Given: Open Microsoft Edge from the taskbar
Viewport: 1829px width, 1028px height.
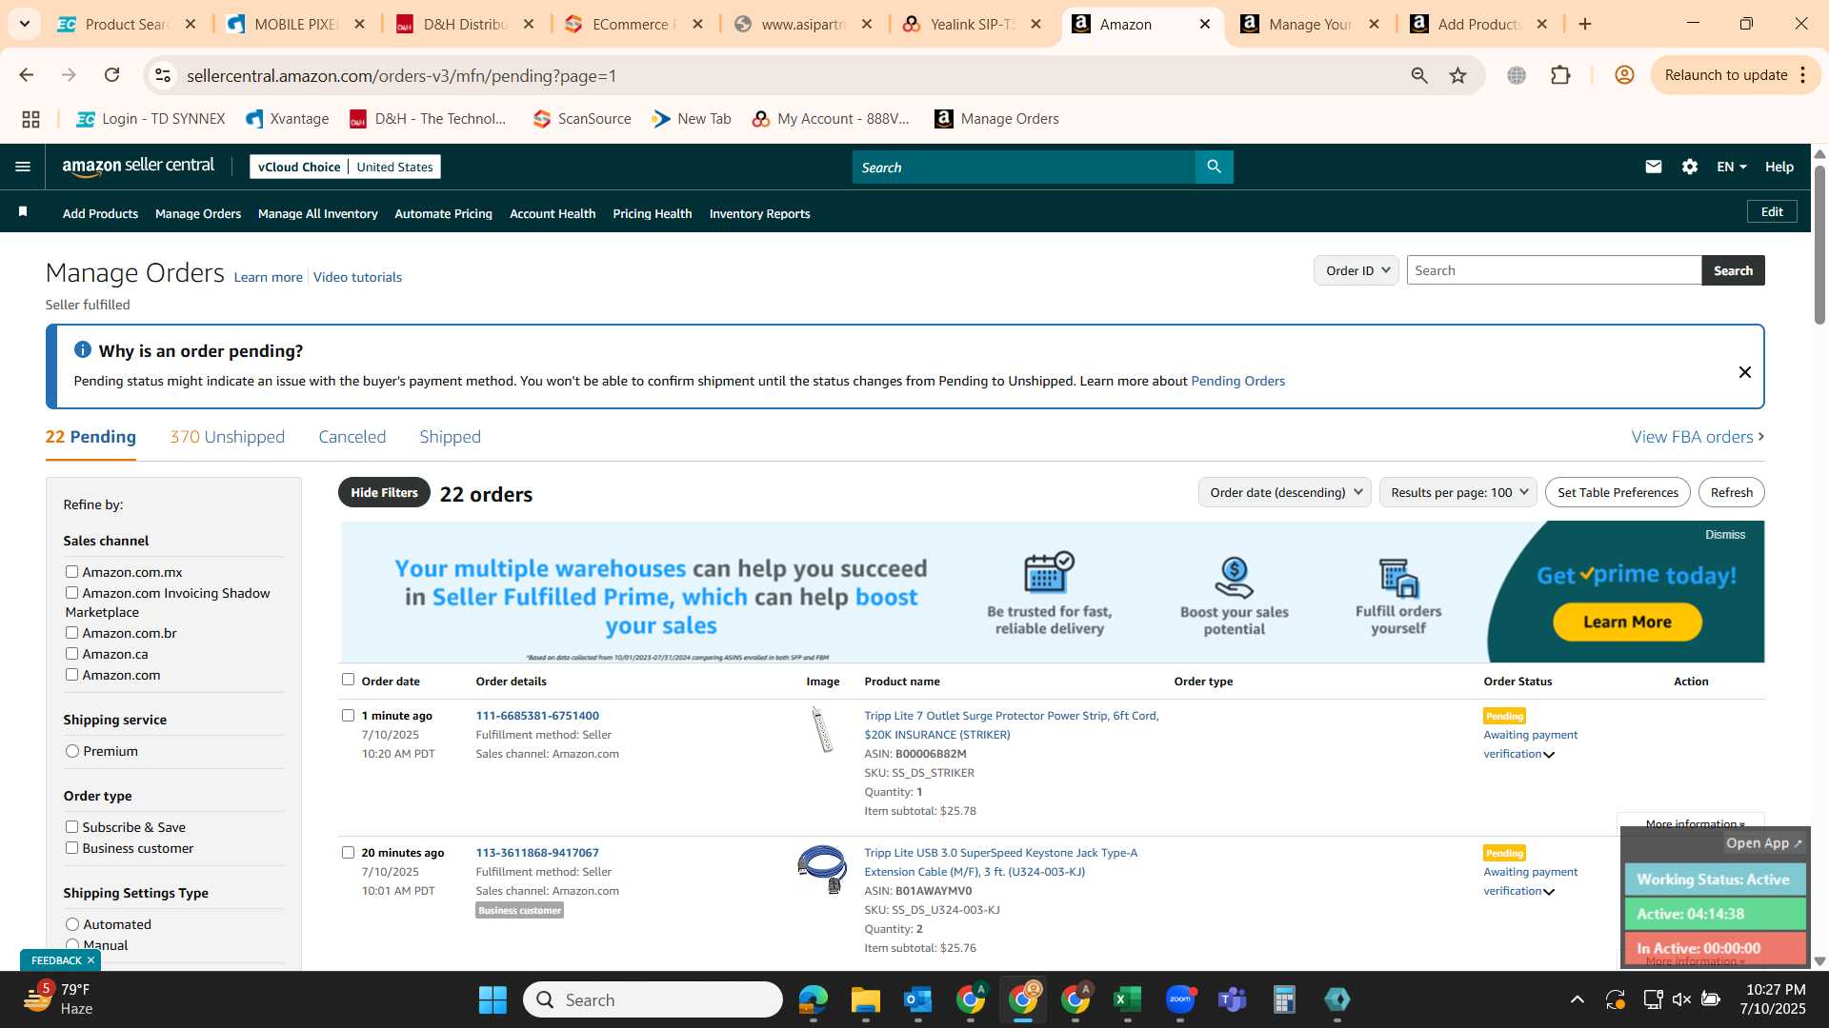Looking at the screenshot, I should [x=813, y=999].
